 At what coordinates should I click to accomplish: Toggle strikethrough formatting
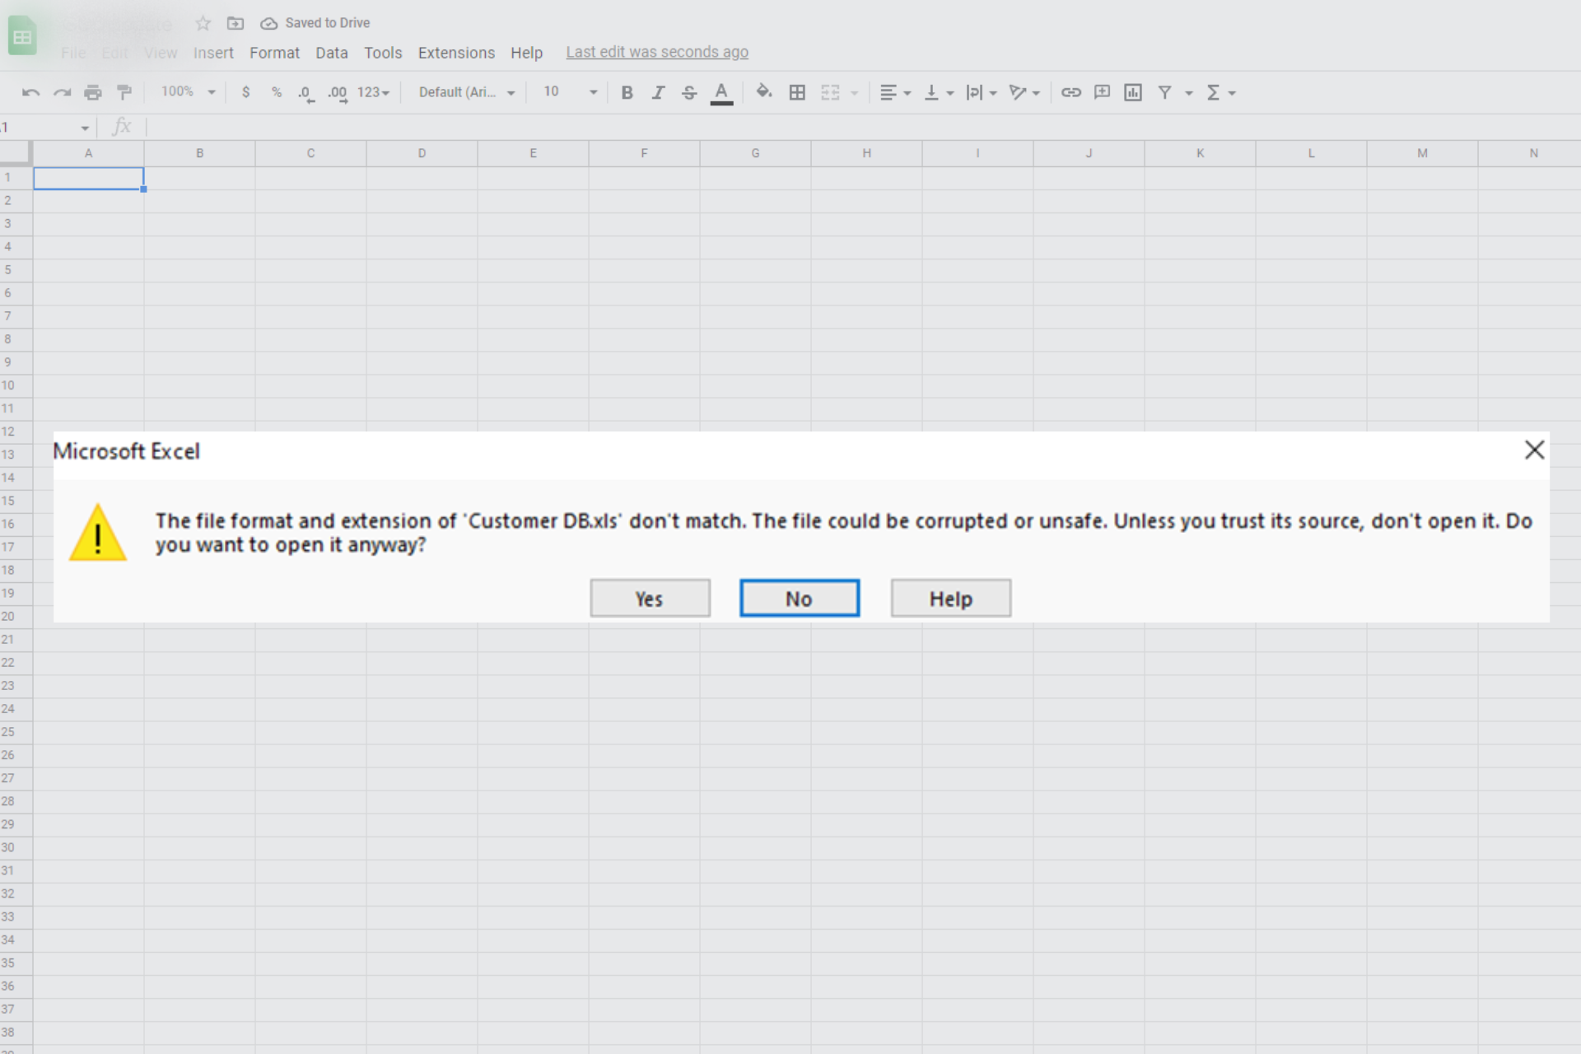pos(689,92)
